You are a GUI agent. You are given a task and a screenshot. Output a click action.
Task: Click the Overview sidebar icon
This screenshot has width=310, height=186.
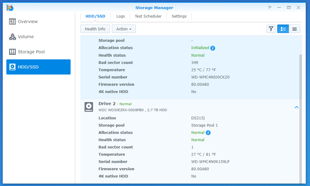(12, 22)
